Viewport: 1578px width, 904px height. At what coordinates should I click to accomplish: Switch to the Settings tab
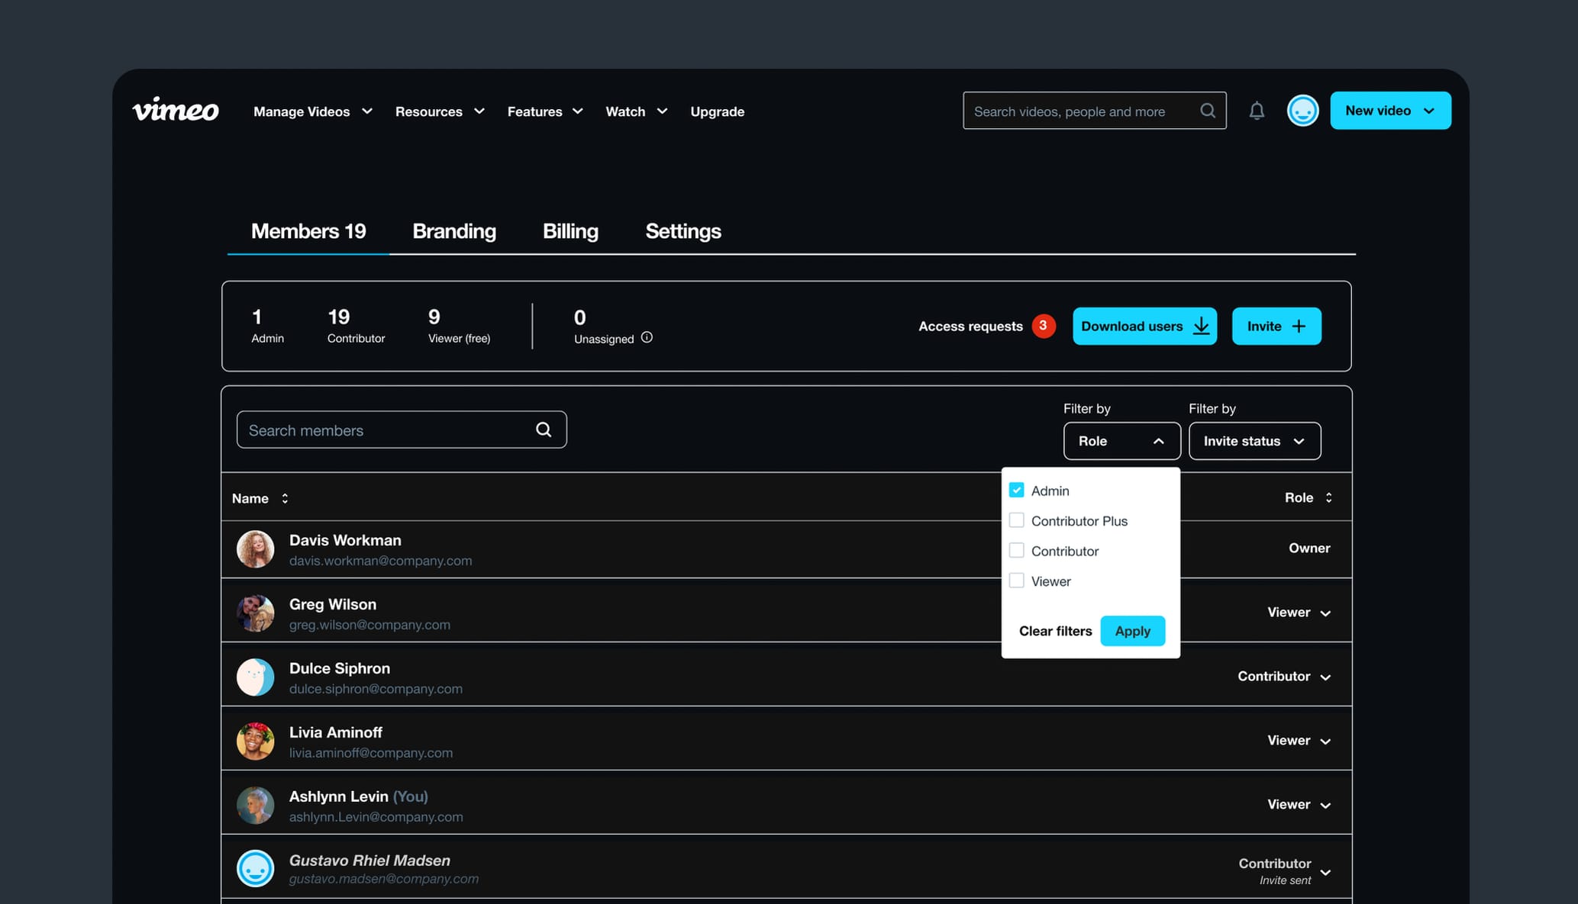683,231
